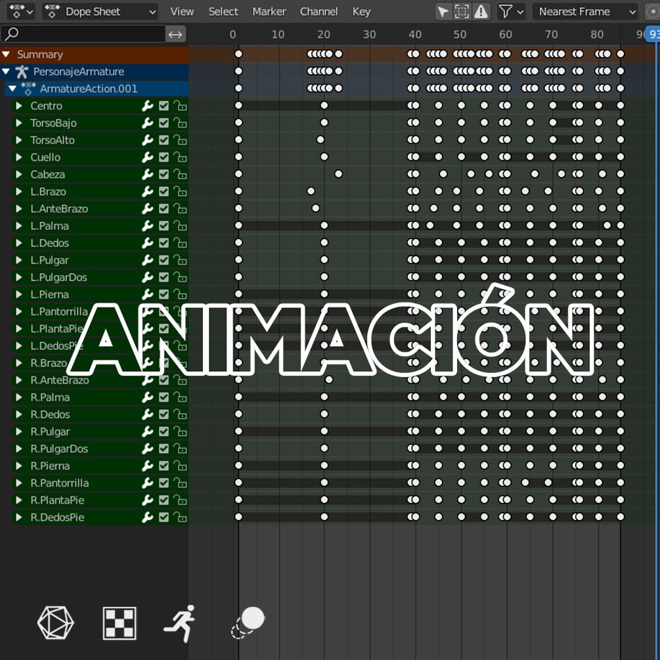Click the icosphere mesh icon
Screen dimensions: 660x660
pos(56,623)
